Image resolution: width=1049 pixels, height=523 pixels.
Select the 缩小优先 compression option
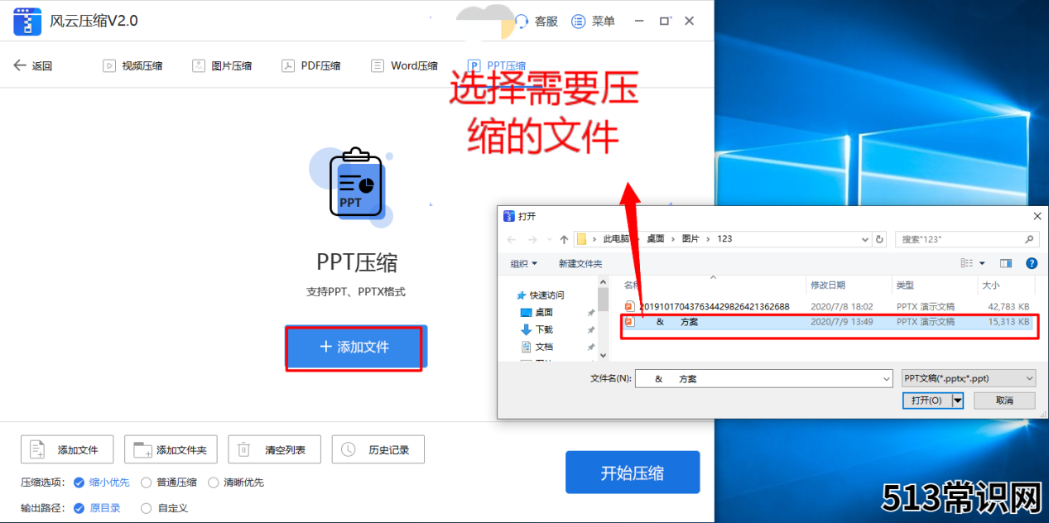tap(102, 482)
